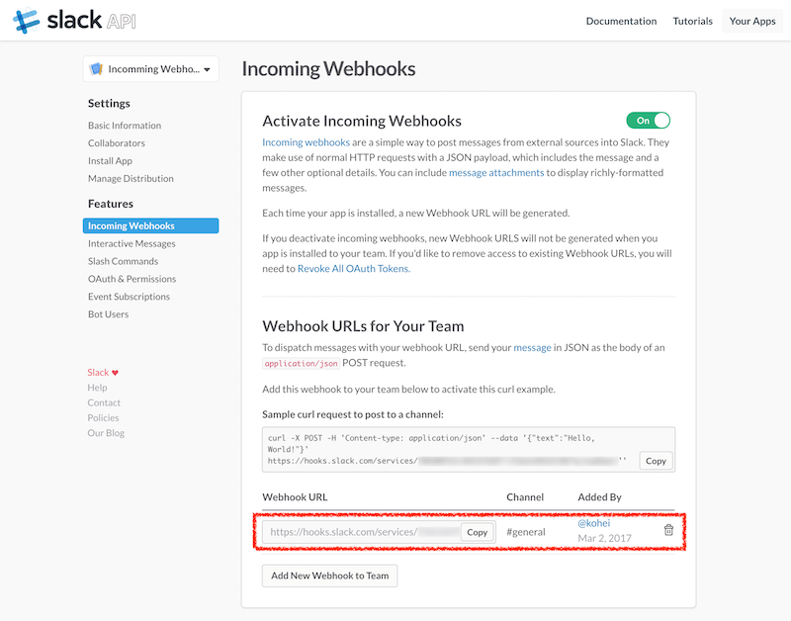This screenshot has height=621, width=791.
Task: Click Add New Webhook to Team
Action: click(x=329, y=576)
